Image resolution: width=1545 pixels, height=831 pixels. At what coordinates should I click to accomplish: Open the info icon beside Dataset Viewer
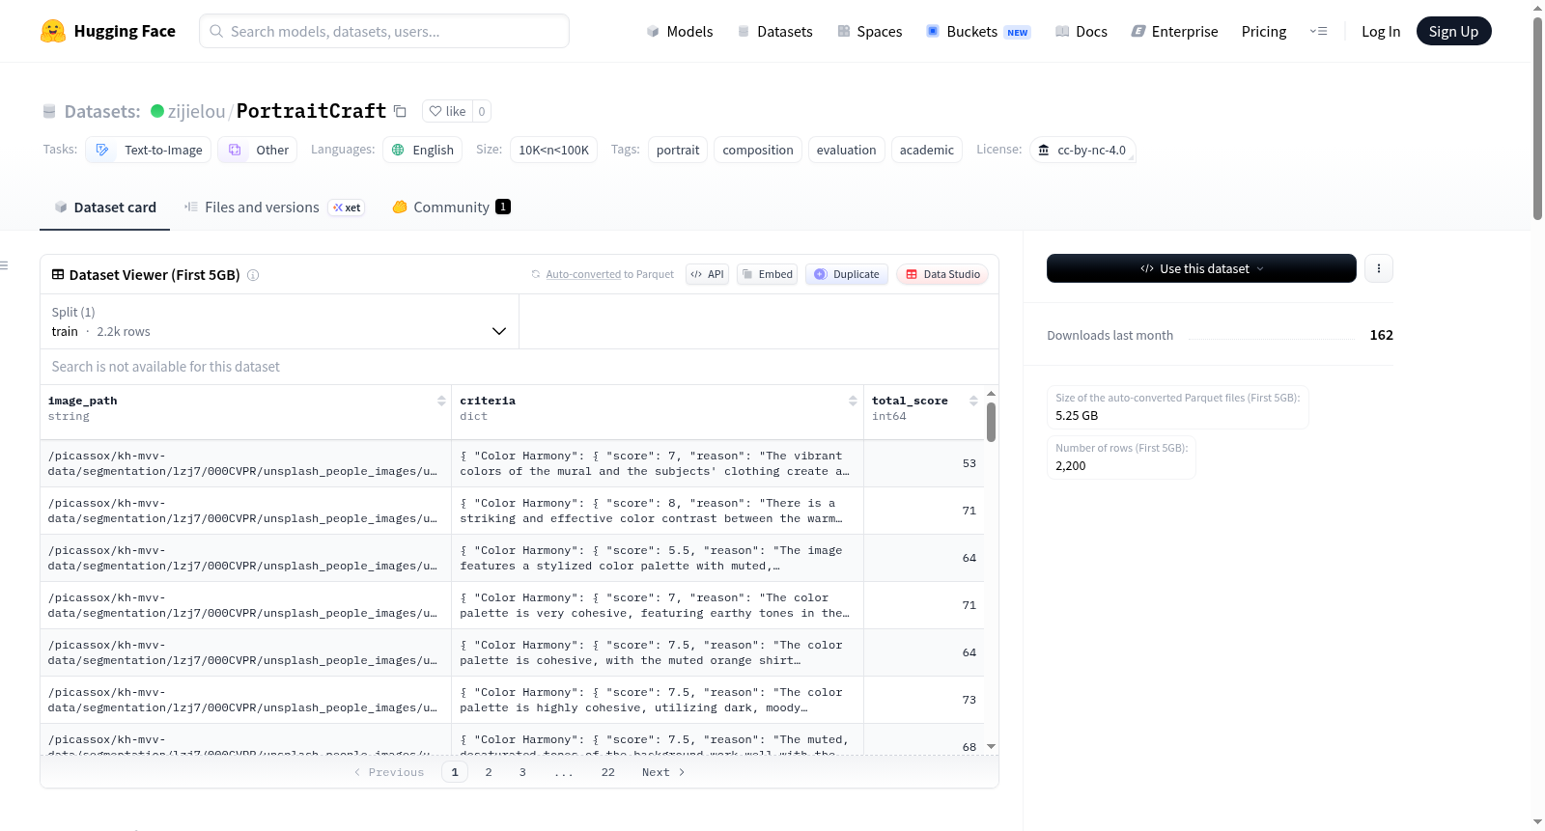253,275
